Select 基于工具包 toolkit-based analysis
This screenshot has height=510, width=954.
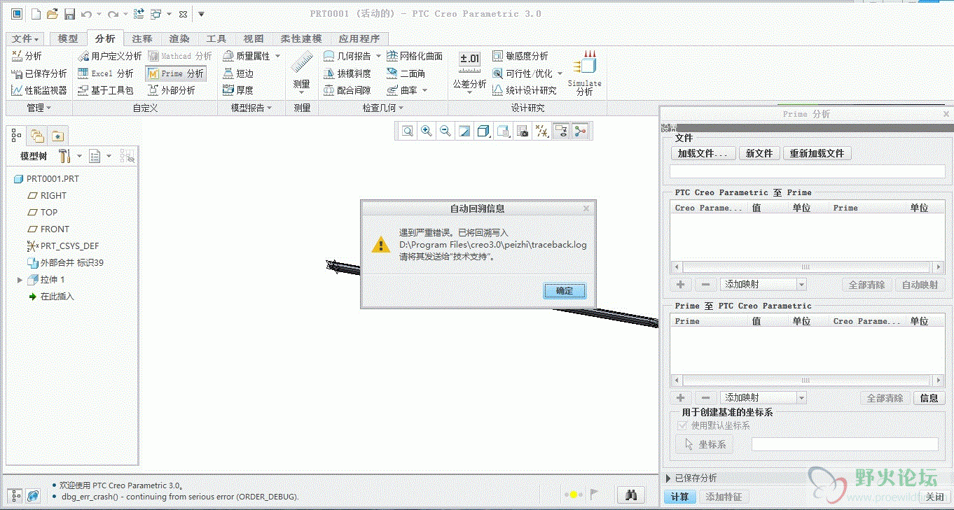coord(105,90)
